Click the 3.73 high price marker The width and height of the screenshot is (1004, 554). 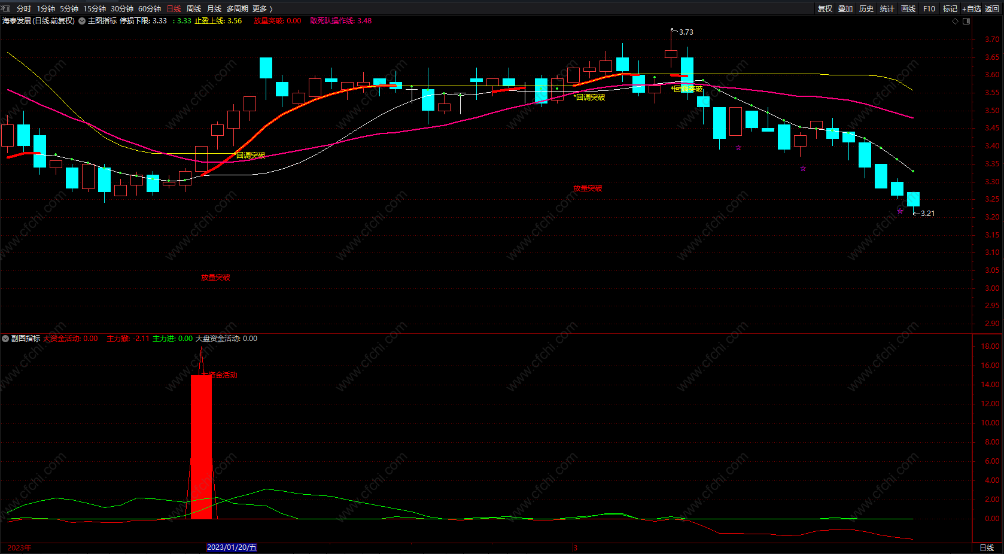[686, 32]
